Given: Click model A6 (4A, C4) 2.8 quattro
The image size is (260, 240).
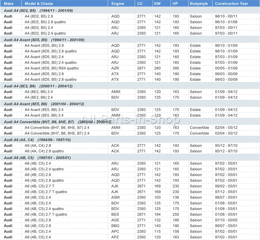Looking at the screenshot, I should (x=44, y=151).
